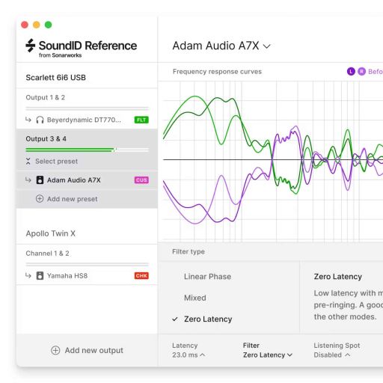383x383 pixels.
Task: Select Channel 1 & 2 of Apollo Twin X
Action: (47, 254)
